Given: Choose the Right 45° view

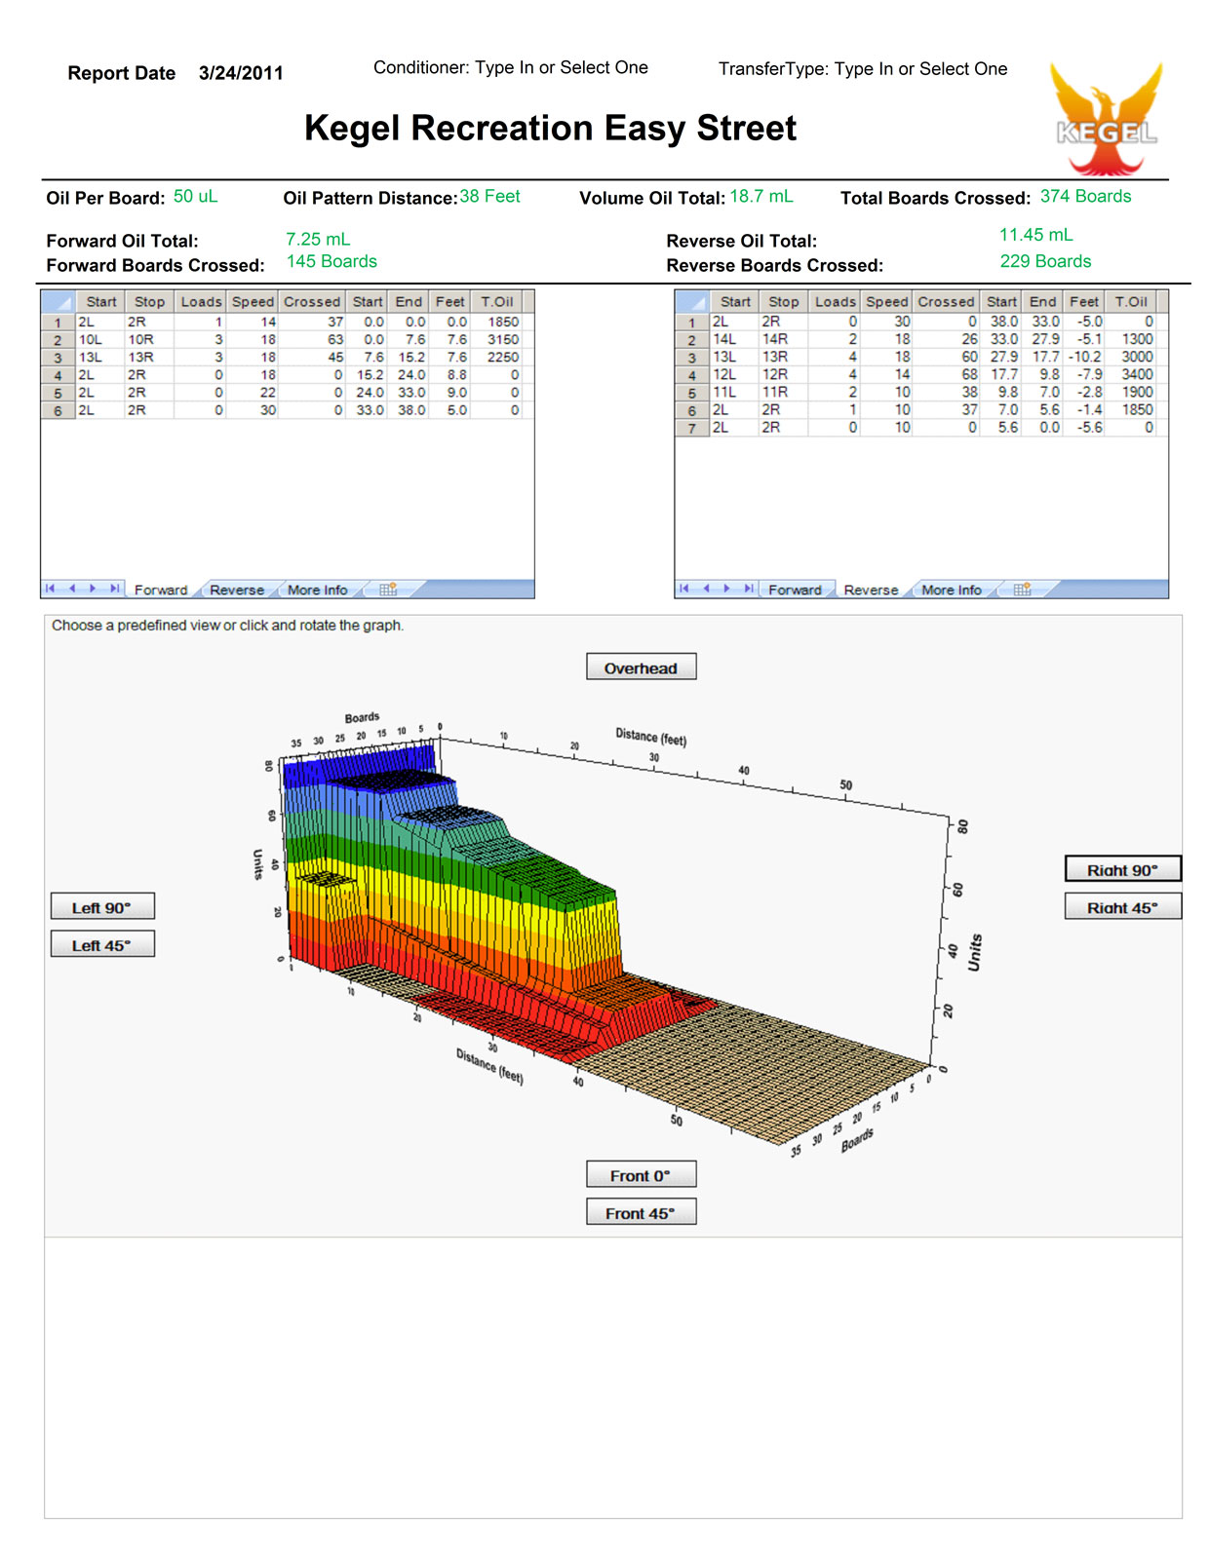Looking at the screenshot, I should pos(1122,907).
